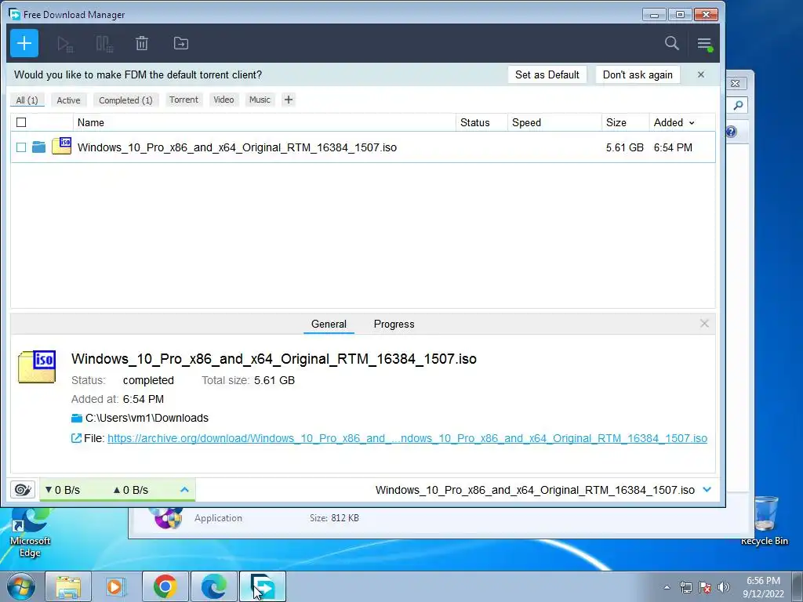Image resolution: width=803 pixels, height=602 pixels.
Task: Toggle Added column sort arrow
Action: pyautogui.click(x=692, y=123)
